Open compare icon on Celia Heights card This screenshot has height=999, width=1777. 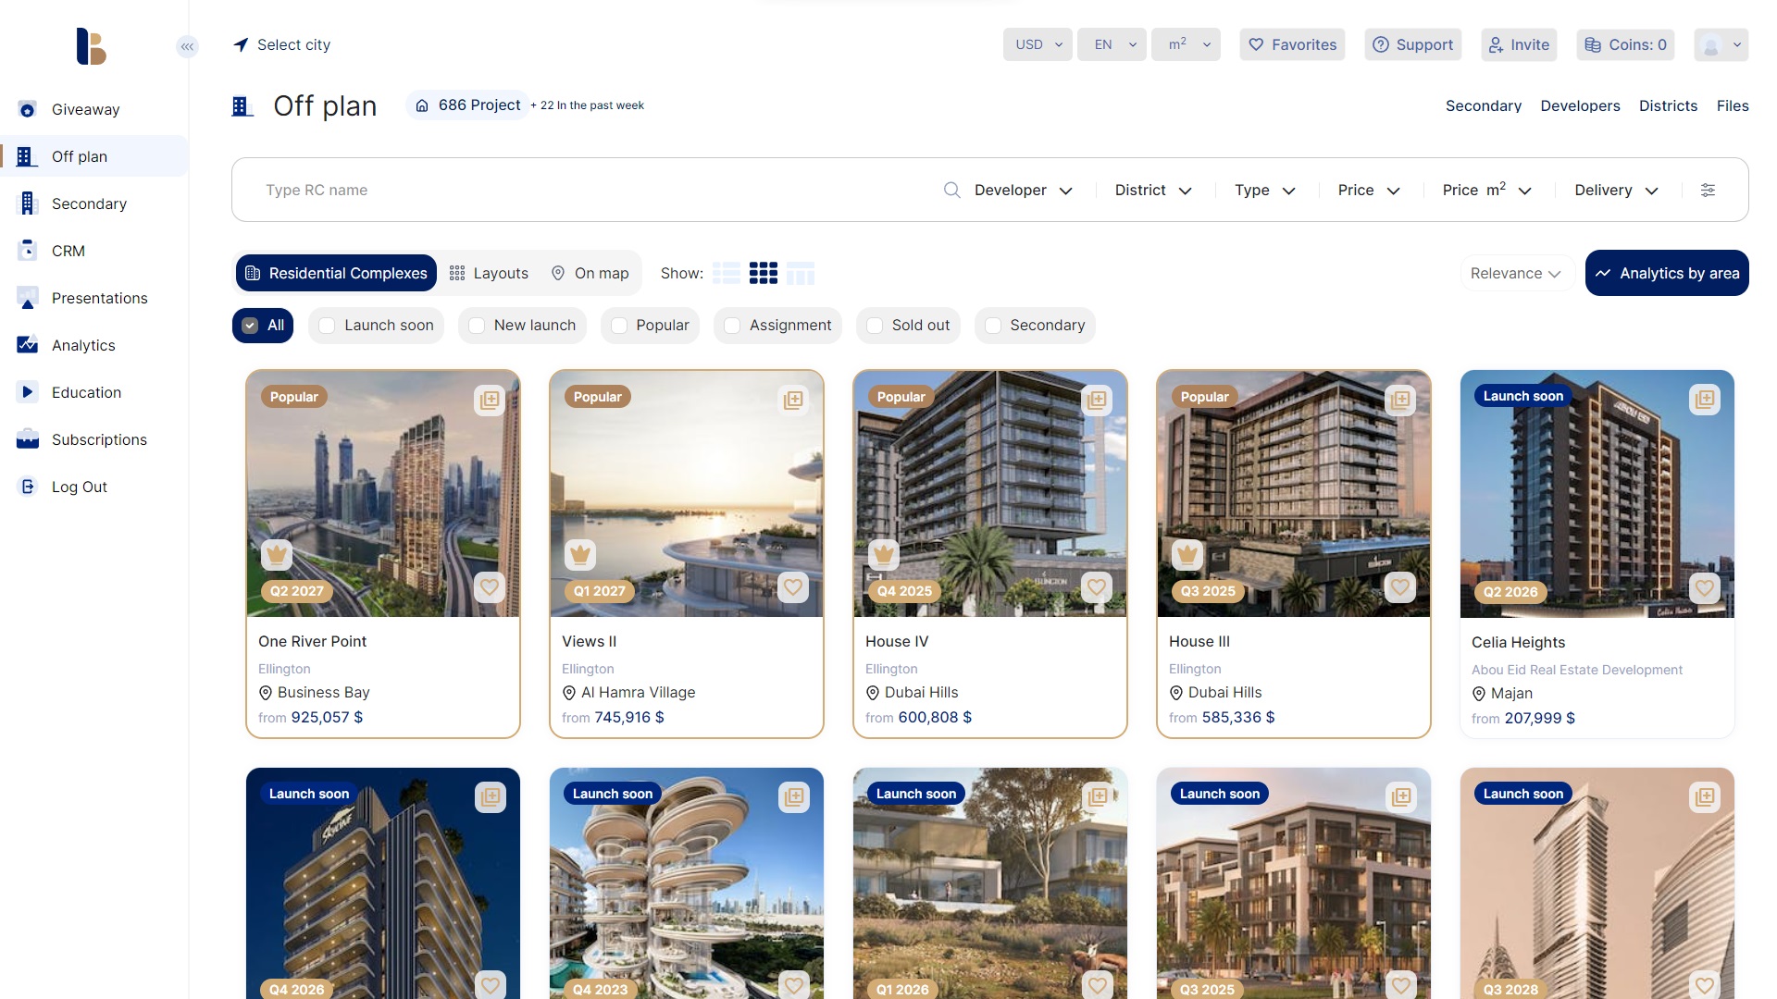(x=1704, y=400)
